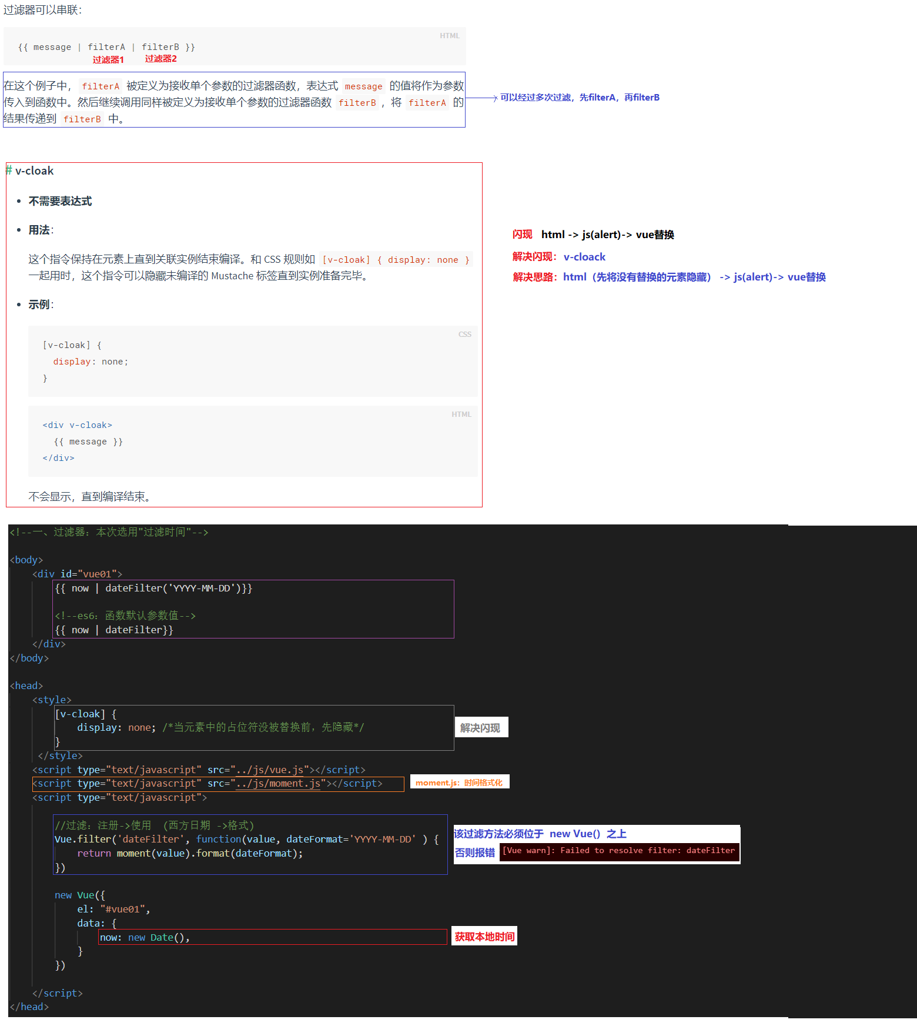Click the Vue warn error message
917x1023 pixels.
click(x=619, y=851)
